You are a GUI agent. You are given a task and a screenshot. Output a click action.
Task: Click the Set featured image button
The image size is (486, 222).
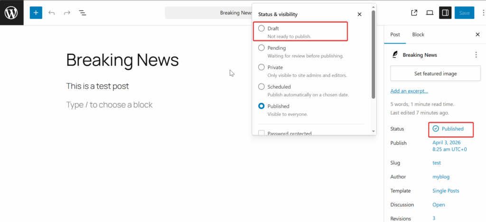(x=435, y=74)
